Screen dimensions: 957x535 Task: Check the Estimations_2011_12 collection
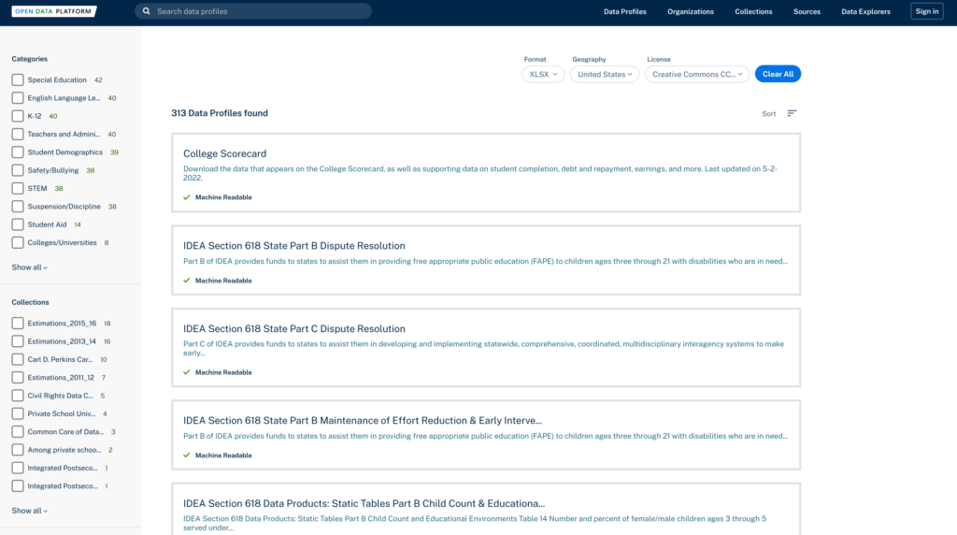coord(18,378)
